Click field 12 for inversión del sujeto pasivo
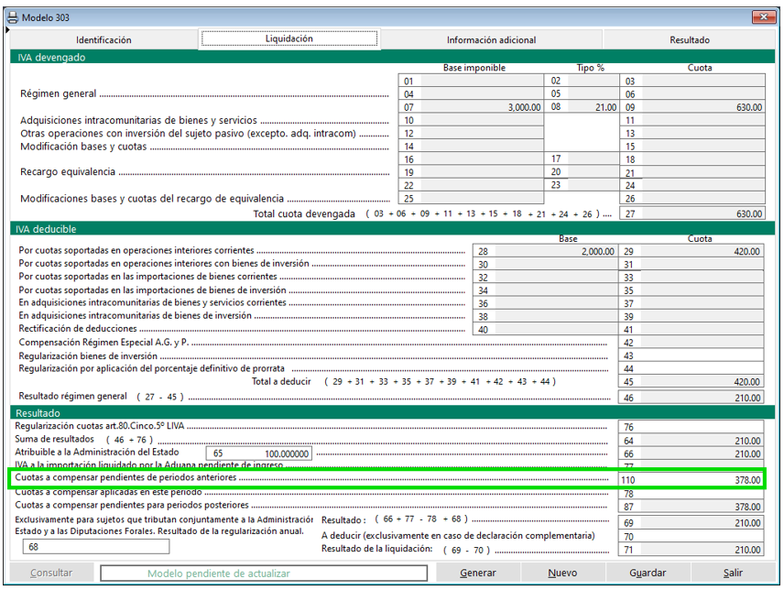 [x=471, y=133]
